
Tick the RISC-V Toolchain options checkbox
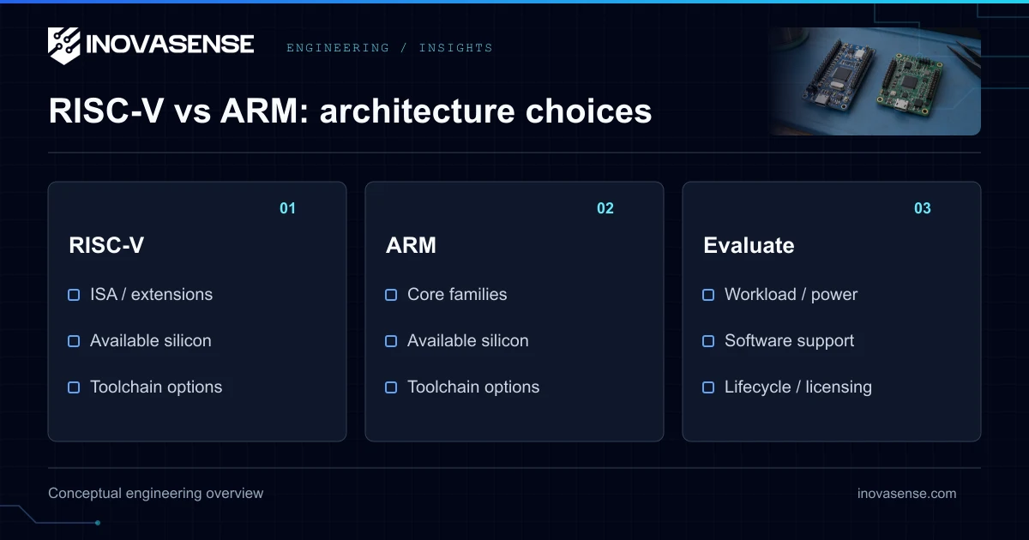[74, 387]
